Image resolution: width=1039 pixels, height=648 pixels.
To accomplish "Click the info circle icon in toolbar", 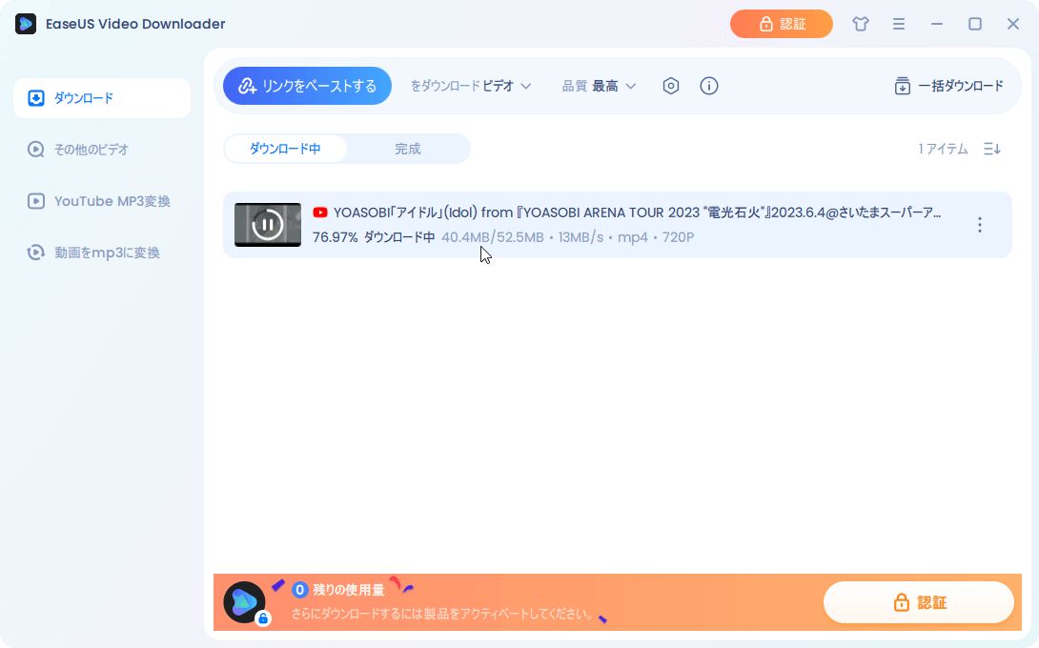I will coord(709,86).
